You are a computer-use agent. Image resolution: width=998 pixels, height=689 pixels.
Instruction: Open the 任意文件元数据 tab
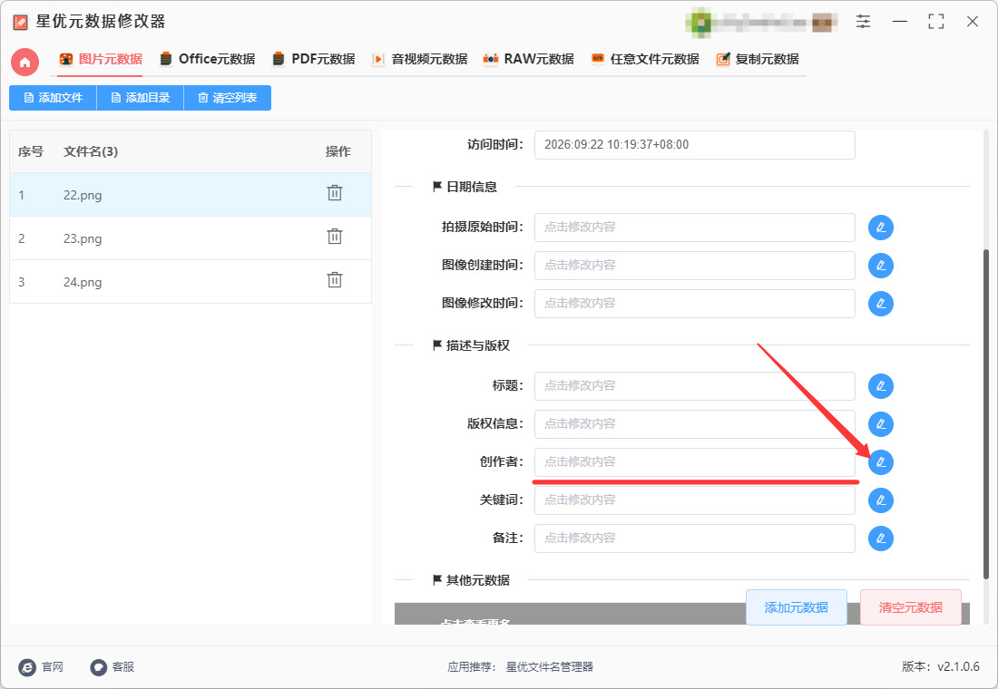click(645, 59)
